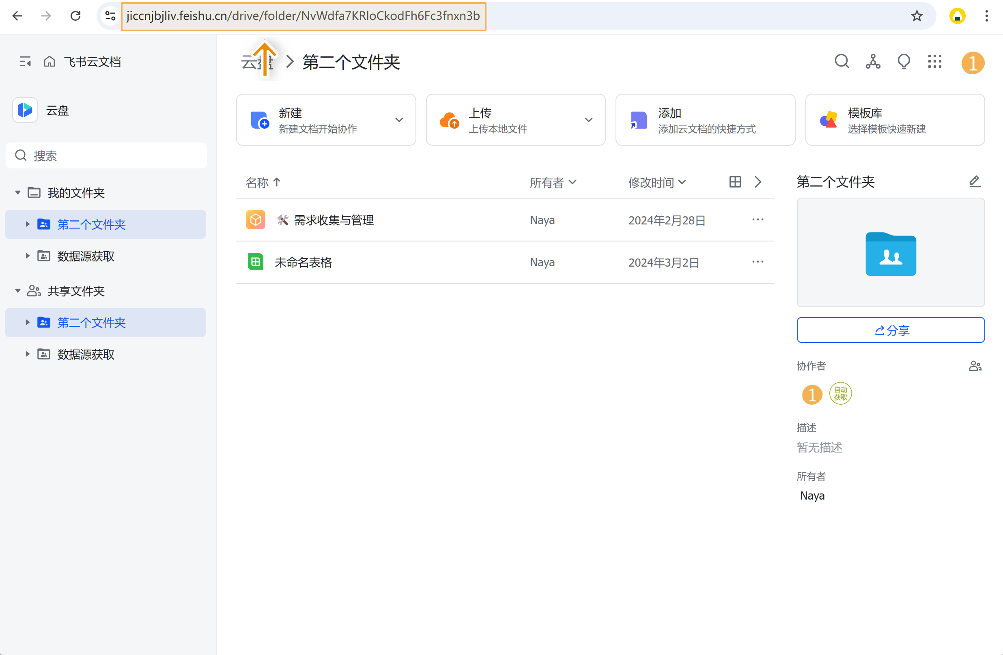
Task: Open 上传 dropdown arrow
Action: (588, 120)
